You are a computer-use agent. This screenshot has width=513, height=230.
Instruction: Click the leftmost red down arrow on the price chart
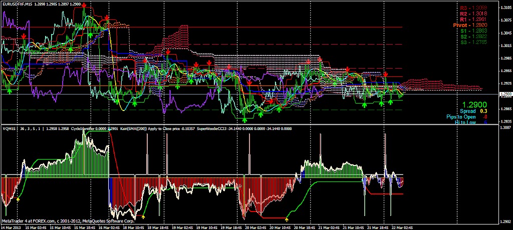[24, 36]
